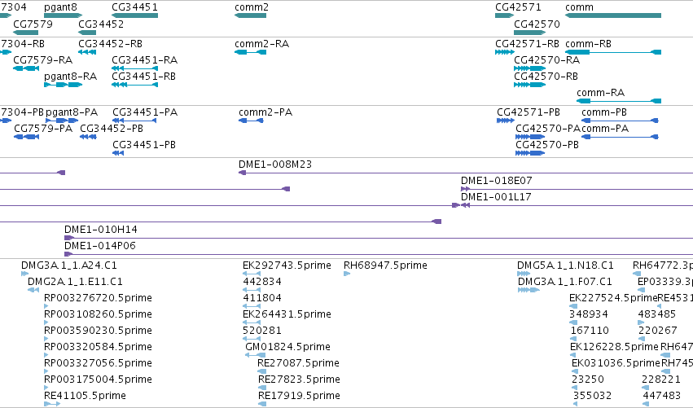Click EST RE17919.5prime

261,404
